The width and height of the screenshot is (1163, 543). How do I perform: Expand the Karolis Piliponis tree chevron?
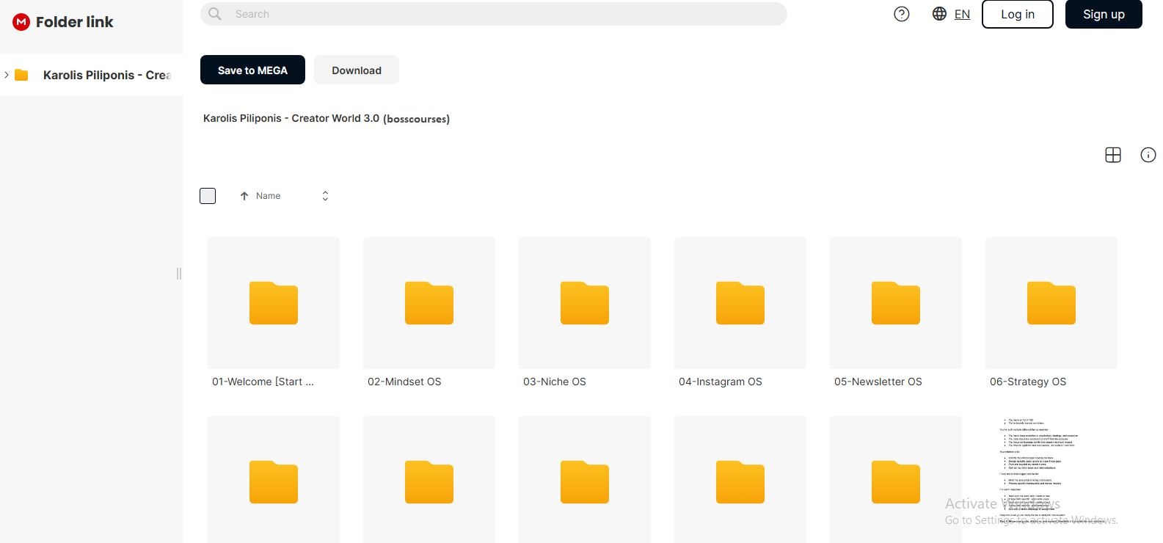click(x=7, y=75)
